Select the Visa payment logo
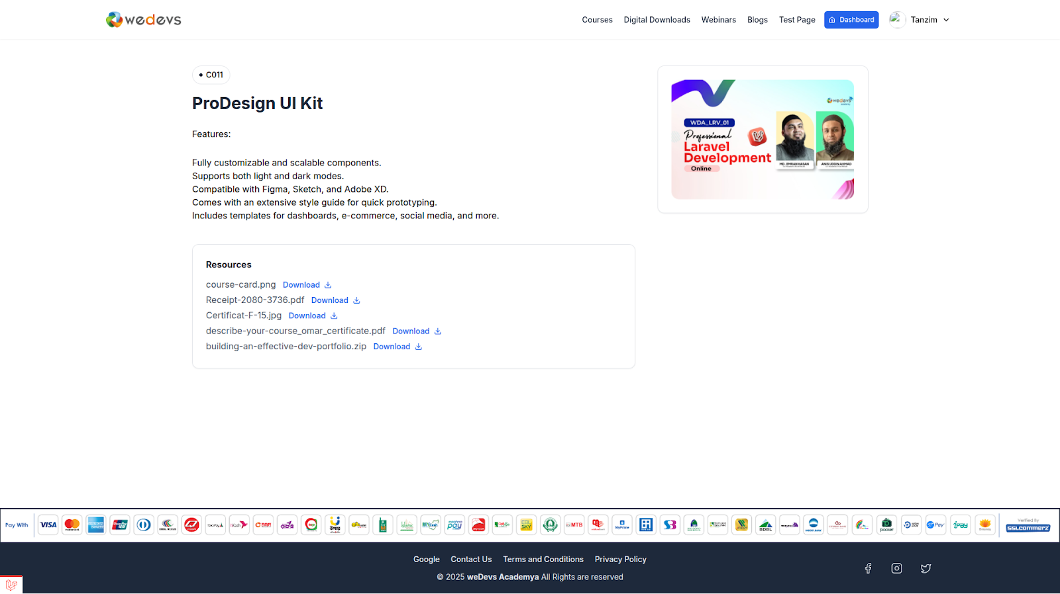 (48, 525)
